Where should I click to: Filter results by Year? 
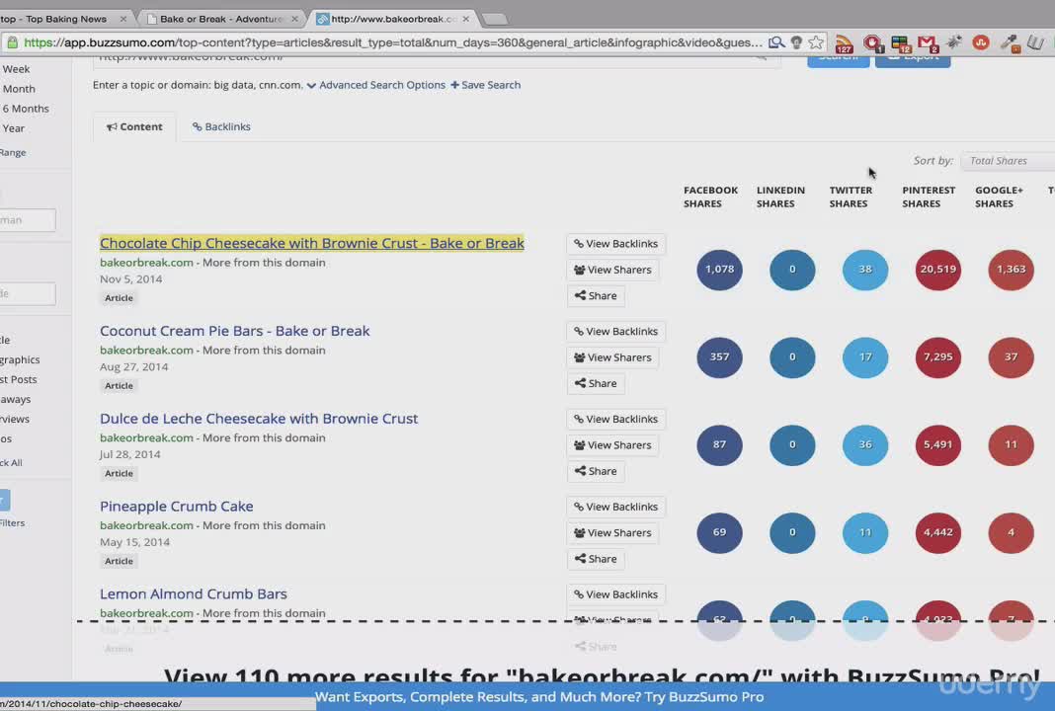[x=14, y=128]
